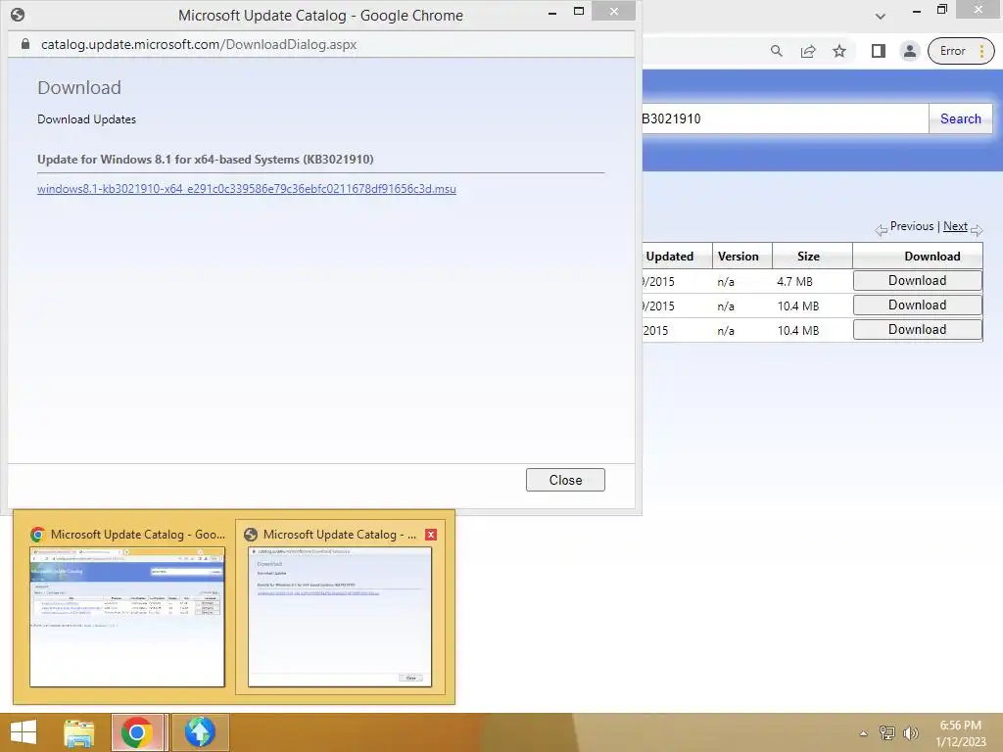Click the network tray icon
The width and height of the screenshot is (1003, 752).
click(886, 732)
